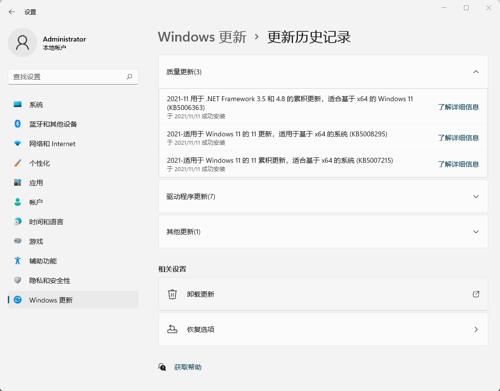Open 系统 settings category
Image resolution: width=500 pixels, height=391 pixels.
pyautogui.click(x=73, y=105)
